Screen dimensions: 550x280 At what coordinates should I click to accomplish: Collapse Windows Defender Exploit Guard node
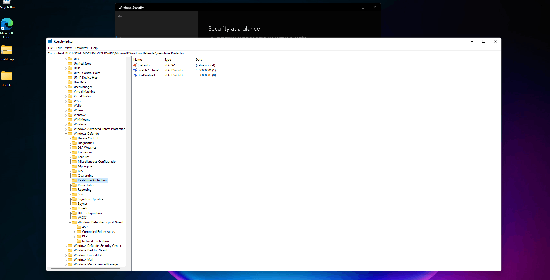coord(70,223)
